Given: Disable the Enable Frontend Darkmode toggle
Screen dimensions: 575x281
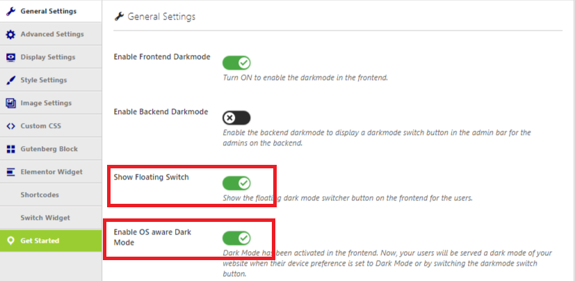Looking at the screenshot, I should (236, 63).
